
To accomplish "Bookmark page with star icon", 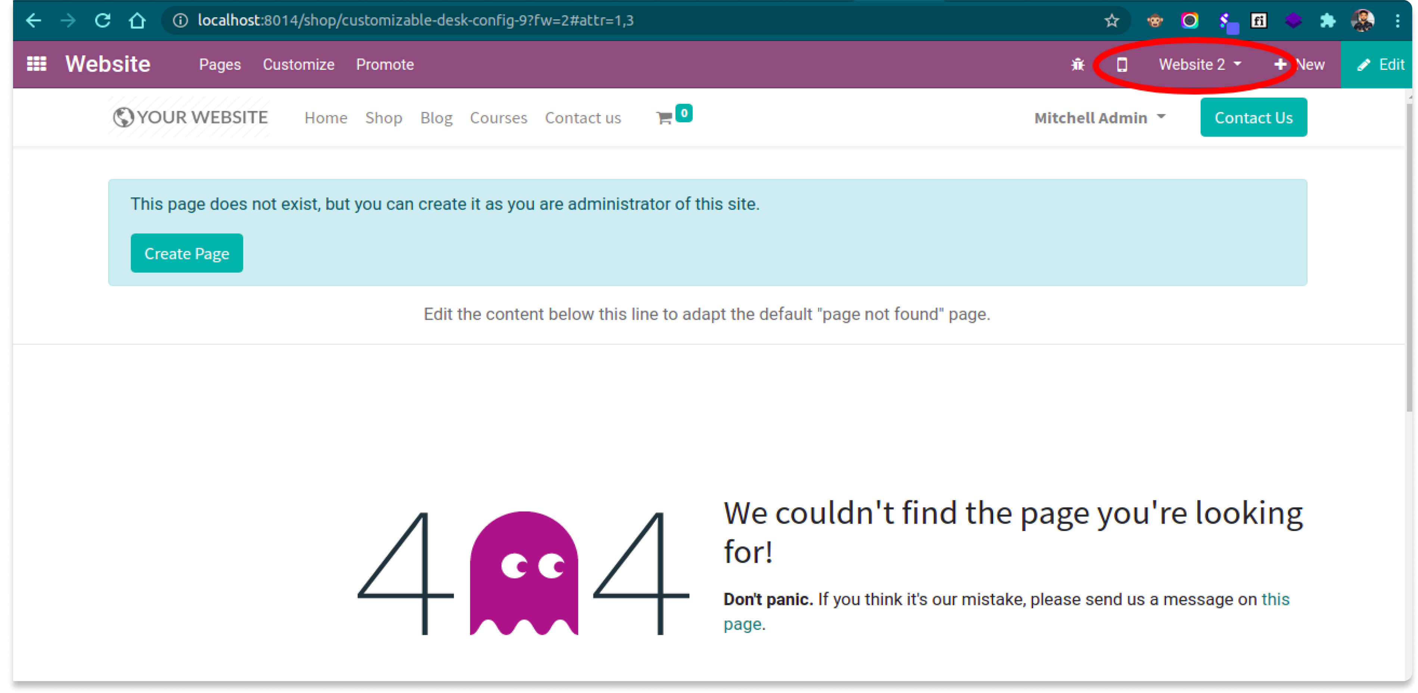I will pyautogui.click(x=1111, y=21).
